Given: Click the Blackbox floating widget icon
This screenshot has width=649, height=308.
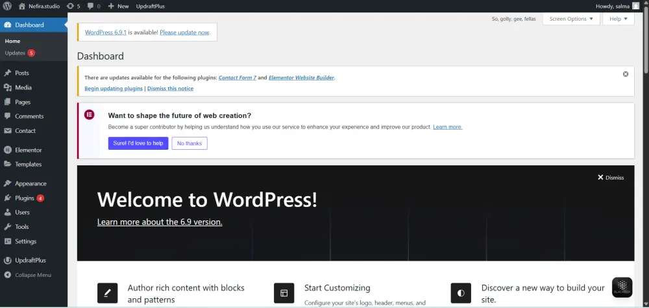Looking at the screenshot, I should pos(622,287).
